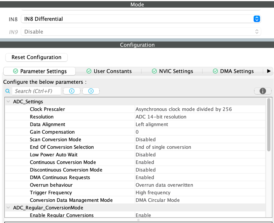
Task: Open the info panel via the i icon
Action: pyautogui.click(x=262, y=91)
